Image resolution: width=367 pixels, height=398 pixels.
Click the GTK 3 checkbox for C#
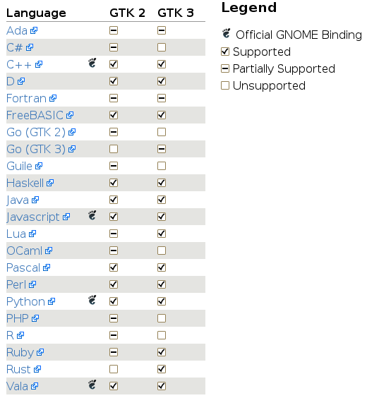[x=162, y=47]
